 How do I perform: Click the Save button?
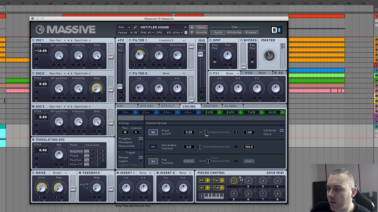(x=201, y=27)
